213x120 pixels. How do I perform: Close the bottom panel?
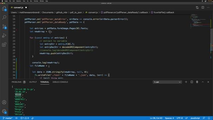pos(208,82)
